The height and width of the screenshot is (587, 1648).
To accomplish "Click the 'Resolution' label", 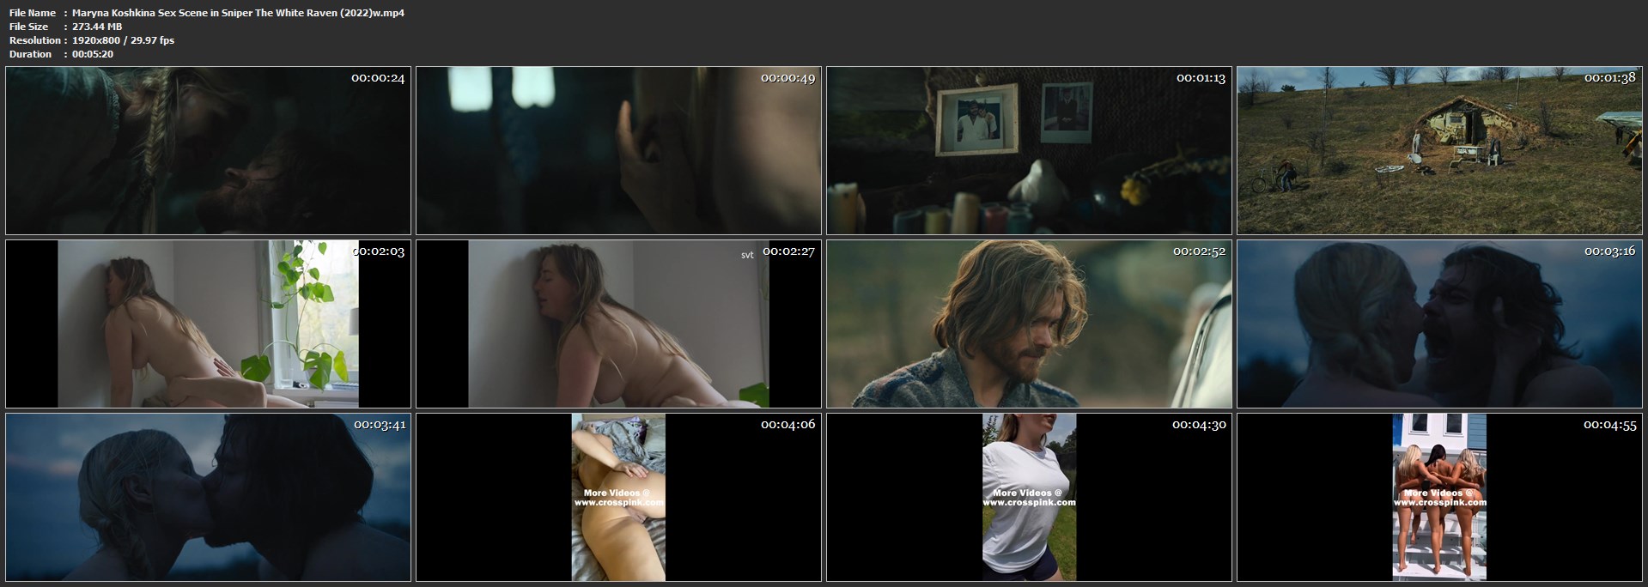I will pyautogui.click(x=35, y=40).
